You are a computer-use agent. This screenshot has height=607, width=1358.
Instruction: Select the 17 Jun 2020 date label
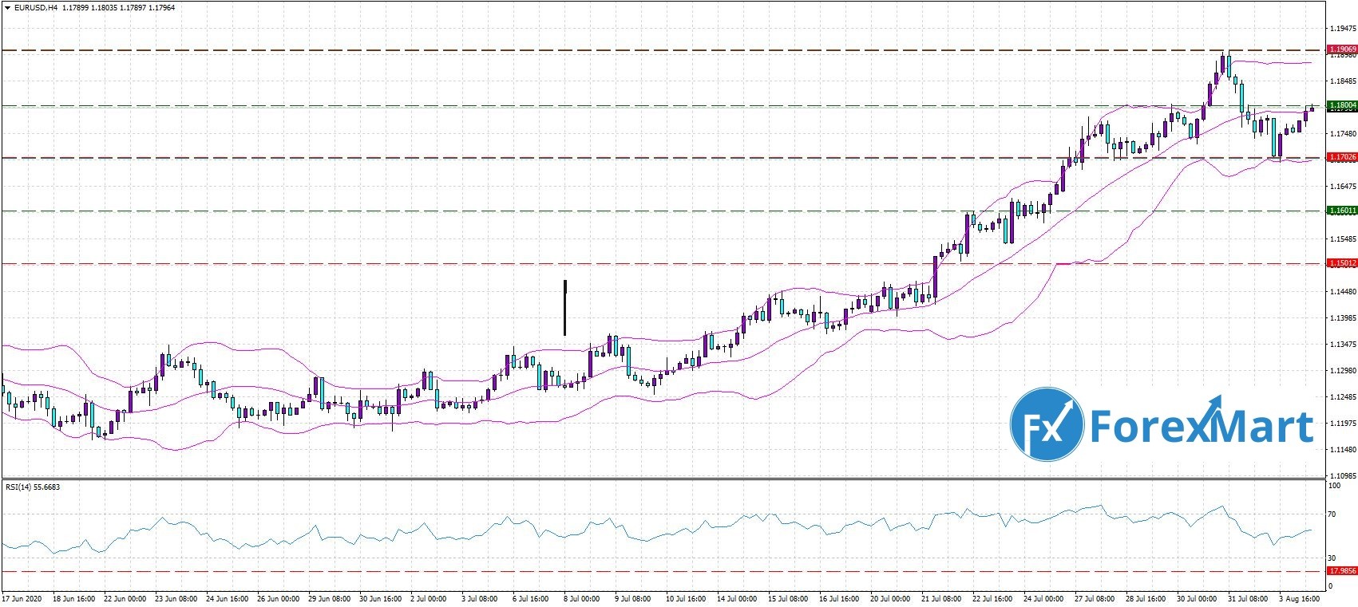pyautogui.click(x=22, y=597)
